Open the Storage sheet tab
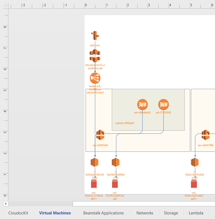This screenshot has height=219, width=215. click(x=171, y=213)
